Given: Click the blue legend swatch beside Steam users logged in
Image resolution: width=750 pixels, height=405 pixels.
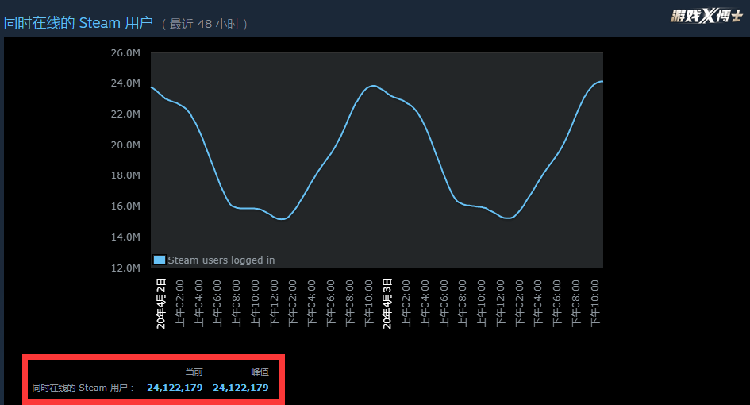Looking at the screenshot, I should point(160,260).
